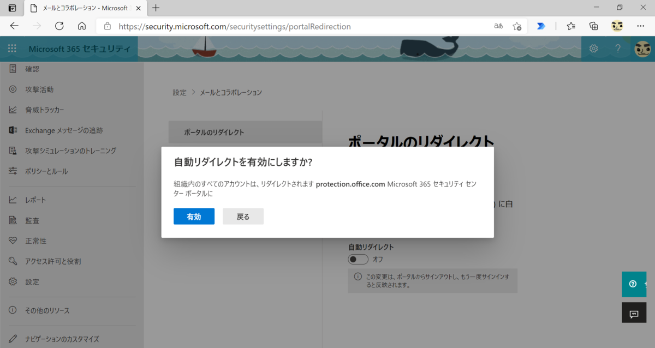Open the help question mark in the header
This screenshot has height=348, width=655.
618,49
